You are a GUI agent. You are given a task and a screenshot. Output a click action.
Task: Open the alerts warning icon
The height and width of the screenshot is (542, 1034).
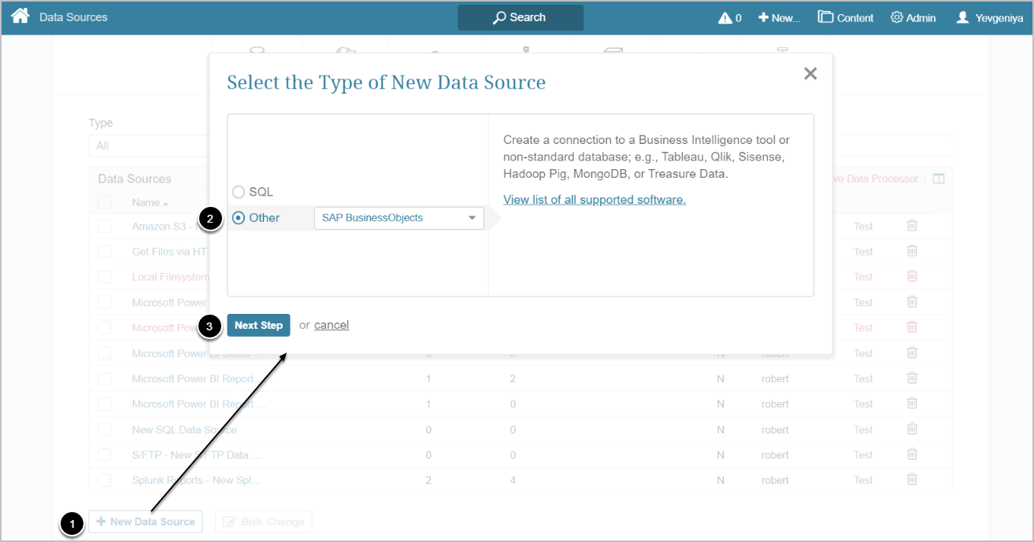725,18
